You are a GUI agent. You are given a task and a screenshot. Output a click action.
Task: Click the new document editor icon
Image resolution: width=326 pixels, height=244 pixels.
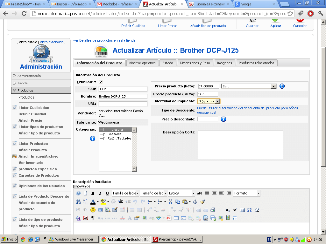pyautogui.click(x=85, y=193)
